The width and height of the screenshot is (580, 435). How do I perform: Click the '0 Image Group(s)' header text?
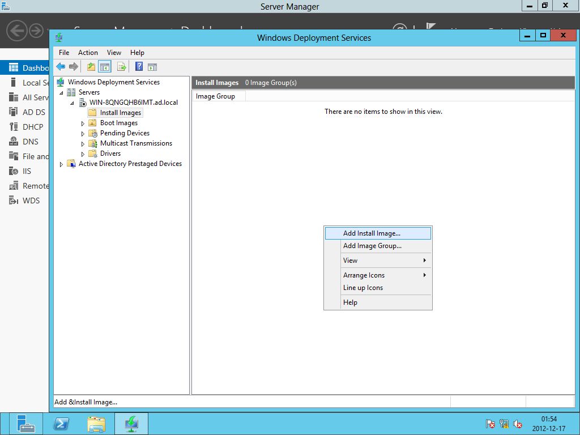tap(271, 83)
